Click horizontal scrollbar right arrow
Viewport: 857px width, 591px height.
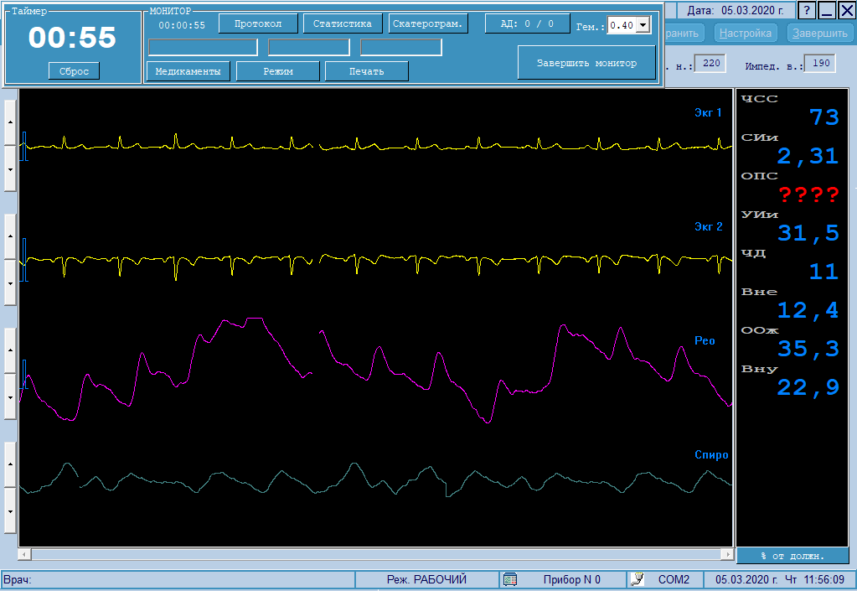[727, 554]
